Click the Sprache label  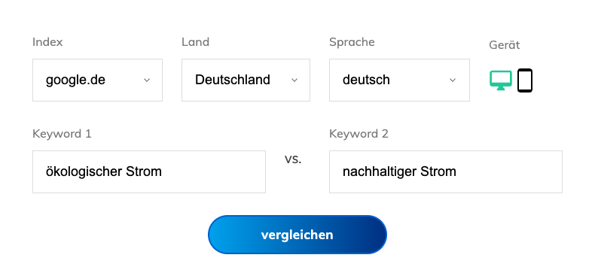[352, 42]
